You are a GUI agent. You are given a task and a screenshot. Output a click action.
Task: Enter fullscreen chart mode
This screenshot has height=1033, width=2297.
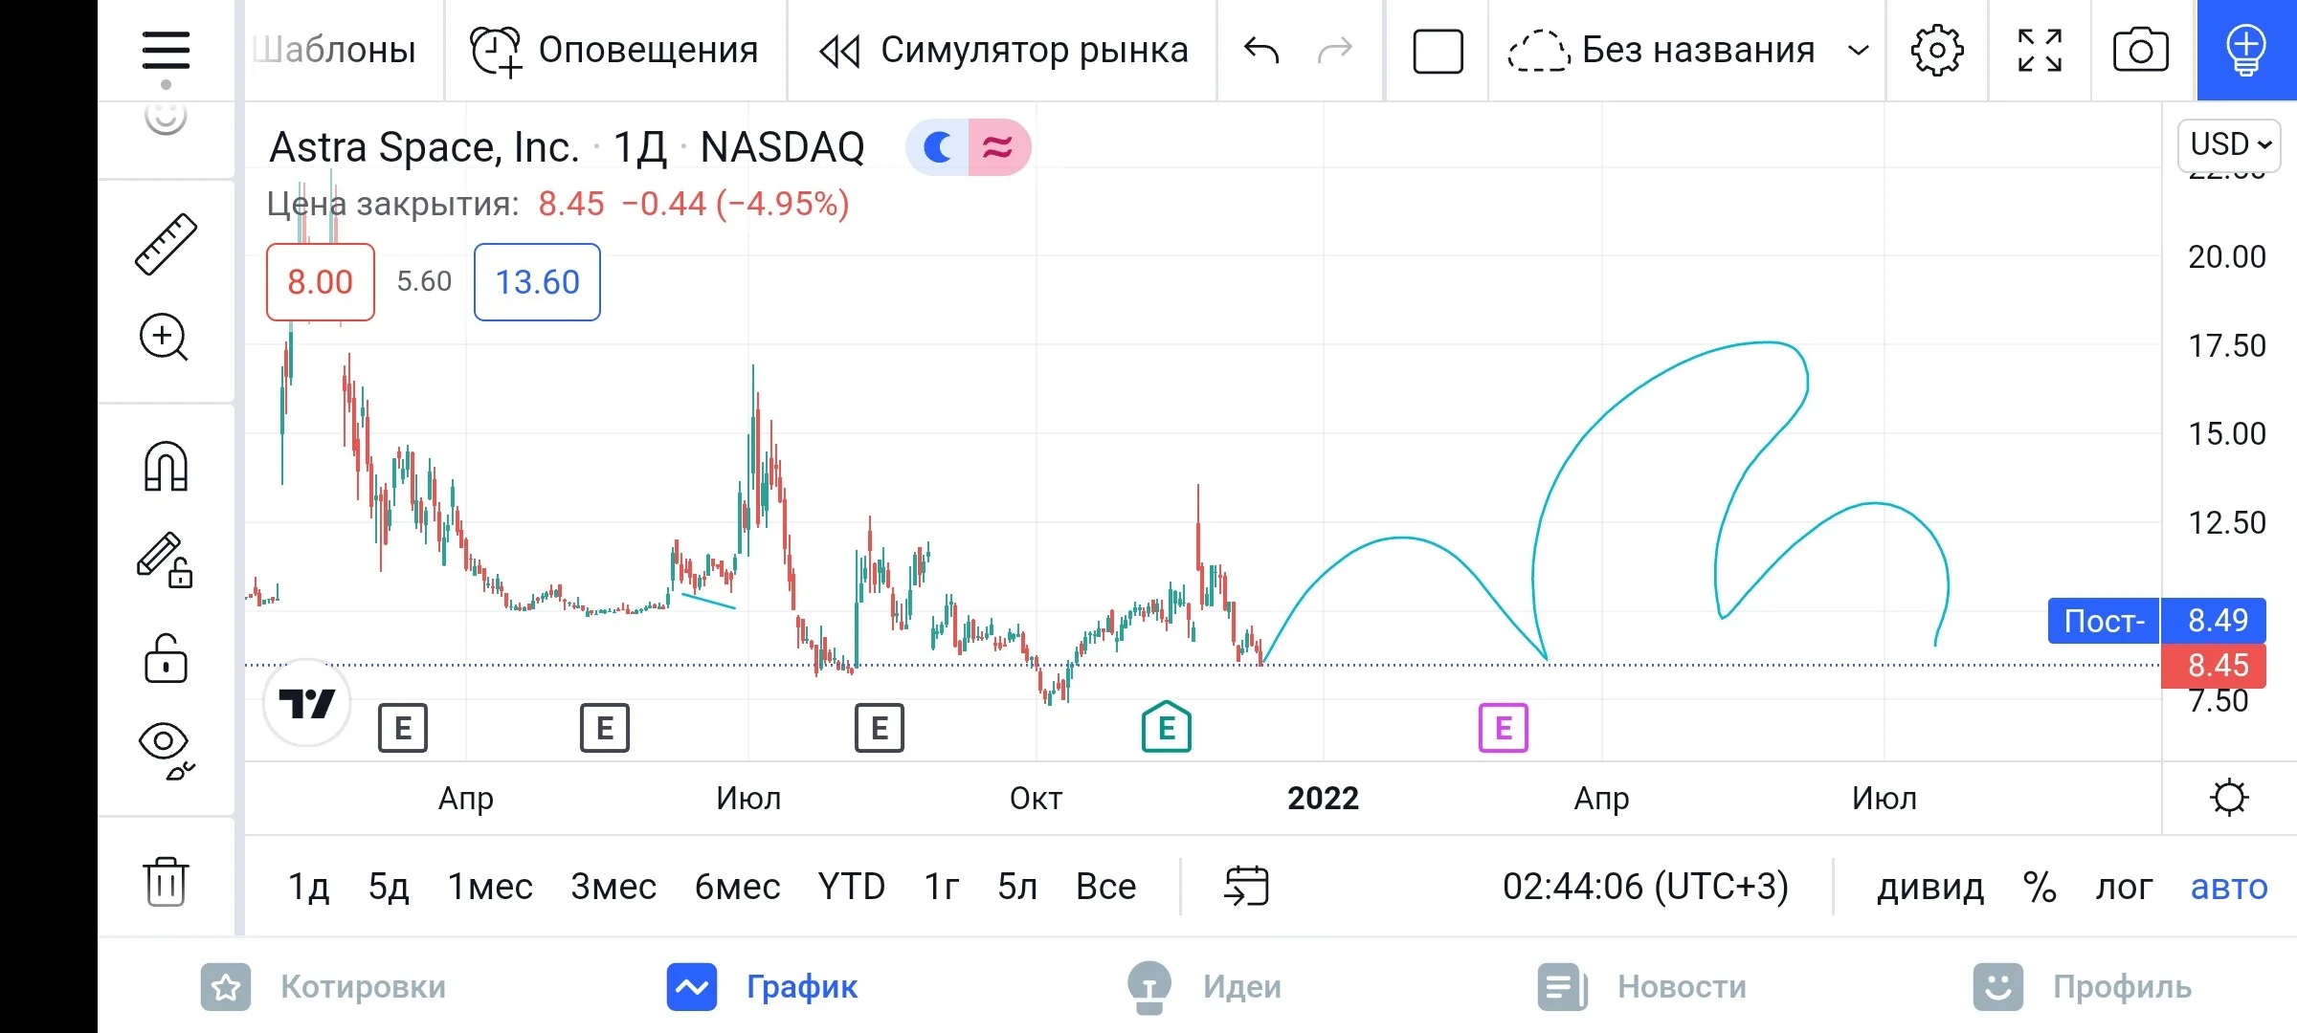click(x=2040, y=50)
